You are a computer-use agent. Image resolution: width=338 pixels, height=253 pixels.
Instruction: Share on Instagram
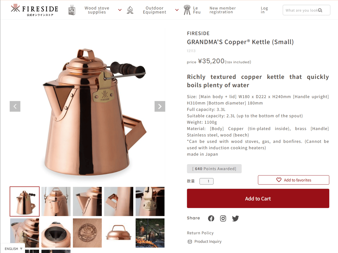click(x=223, y=218)
